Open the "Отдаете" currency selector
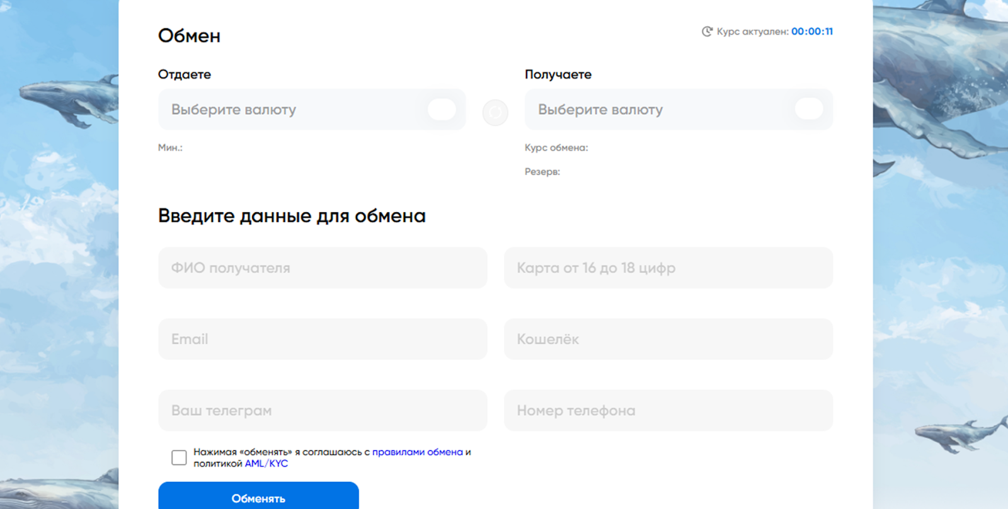This screenshot has width=1008, height=509. click(312, 110)
